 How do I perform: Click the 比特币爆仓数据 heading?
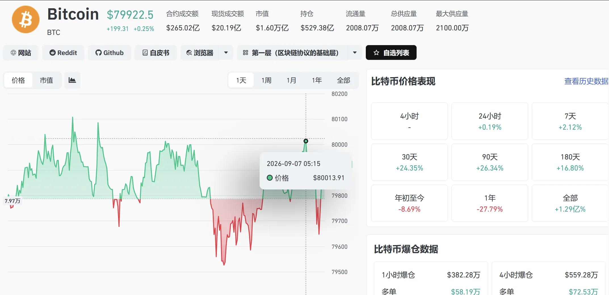click(406, 249)
